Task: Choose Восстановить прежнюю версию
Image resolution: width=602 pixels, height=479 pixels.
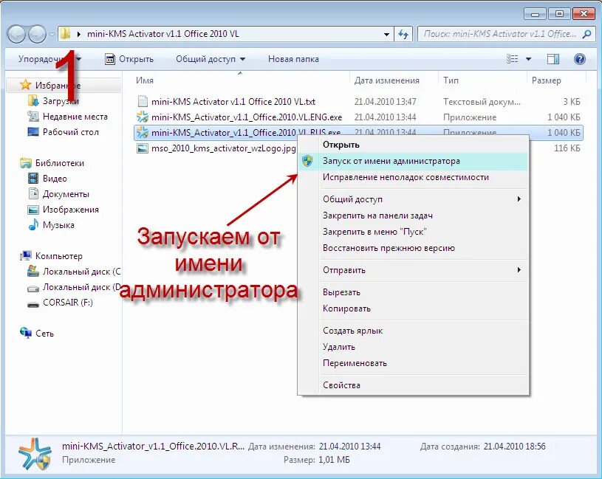Action: (x=413, y=248)
